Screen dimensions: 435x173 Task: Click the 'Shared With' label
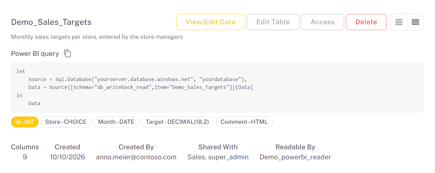pos(218,147)
